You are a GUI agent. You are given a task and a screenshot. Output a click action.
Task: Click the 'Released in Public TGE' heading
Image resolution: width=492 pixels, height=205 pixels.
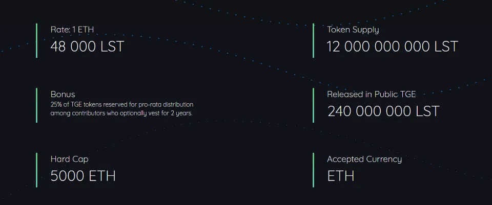(372, 94)
